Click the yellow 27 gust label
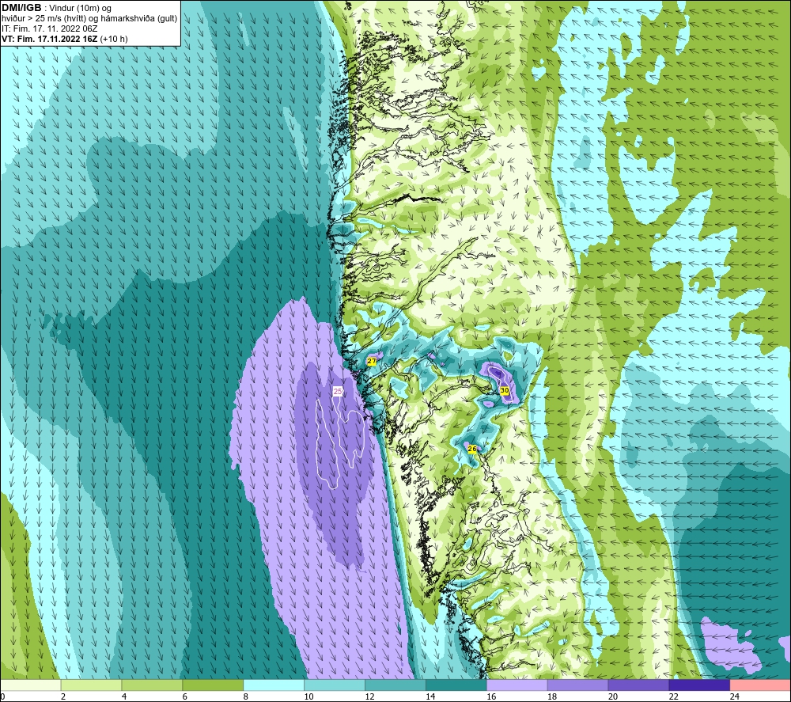The height and width of the screenshot is (702, 791). [x=372, y=362]
